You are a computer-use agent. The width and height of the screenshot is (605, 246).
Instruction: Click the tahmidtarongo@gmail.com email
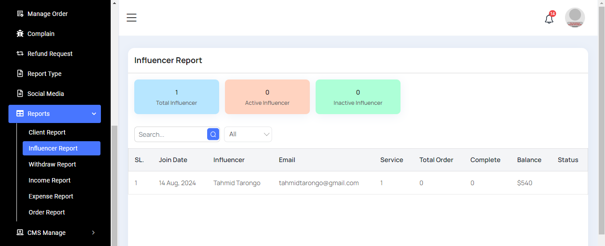(x=319, y=183)
